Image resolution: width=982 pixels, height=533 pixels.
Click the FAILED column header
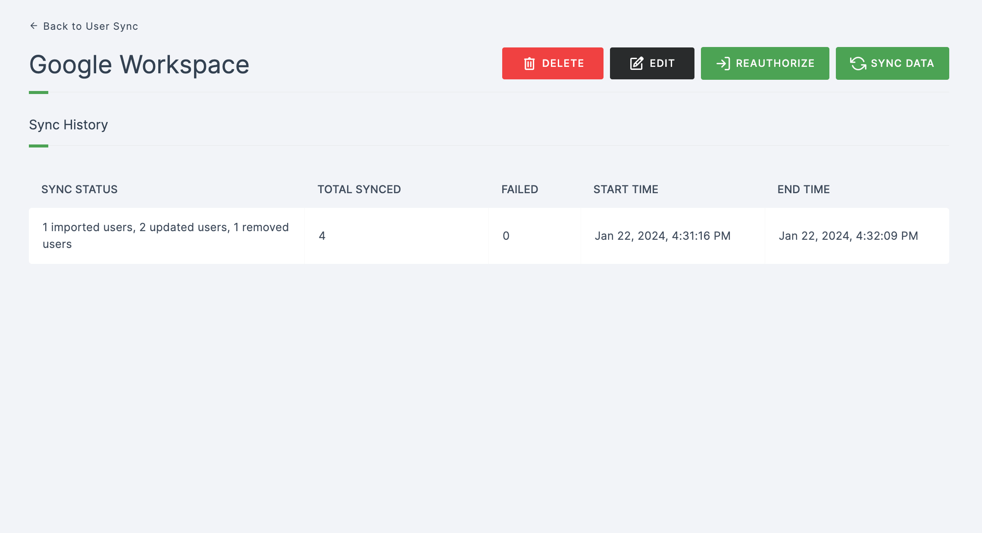[519, 189]
